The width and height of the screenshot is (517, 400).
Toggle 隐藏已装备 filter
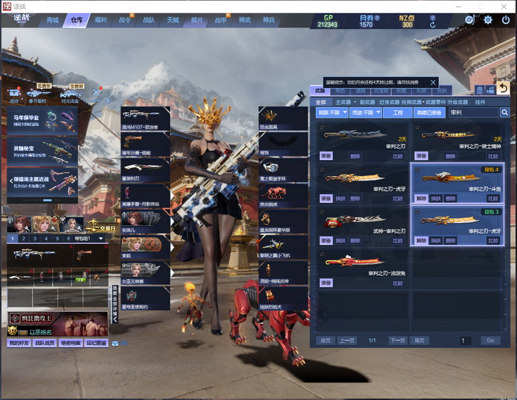pos(430,113)
